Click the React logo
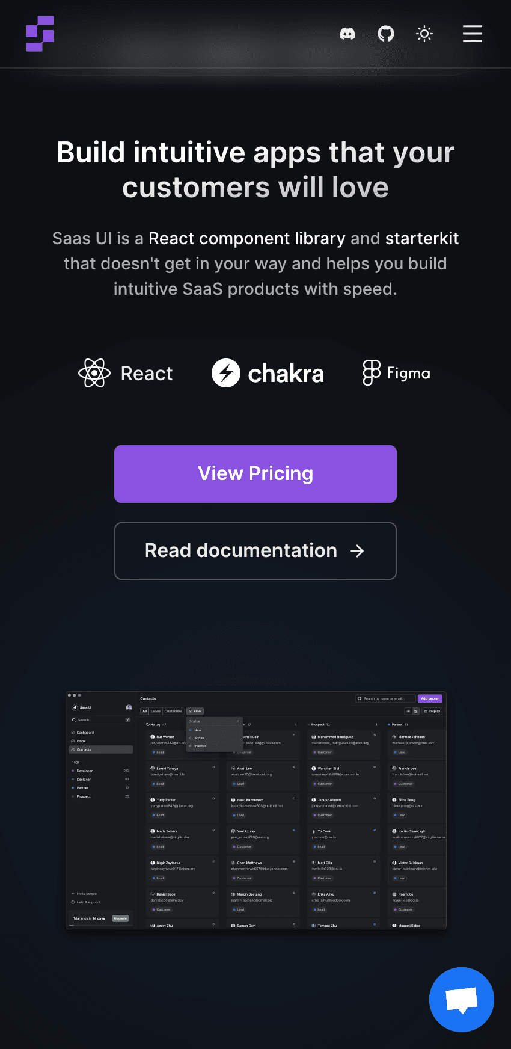The width and height of the screenshot is (511, 1049). (x=94, y=373)
